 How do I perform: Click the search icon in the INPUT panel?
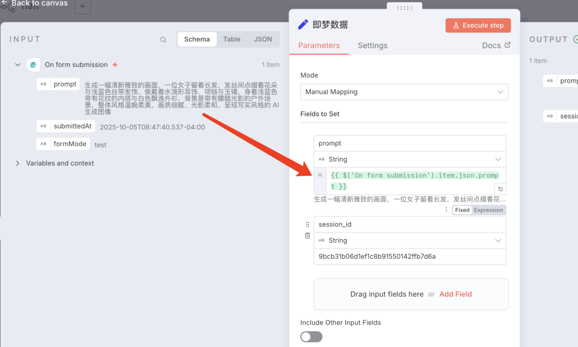[163, 40]
